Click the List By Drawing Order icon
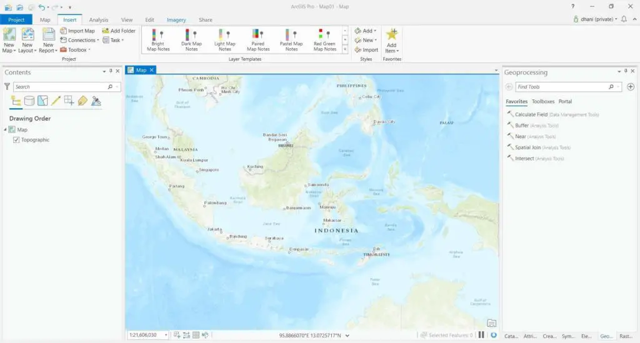The width and height of the screenshot is (640, 343). pyautogui.click(x=16, y=101)
